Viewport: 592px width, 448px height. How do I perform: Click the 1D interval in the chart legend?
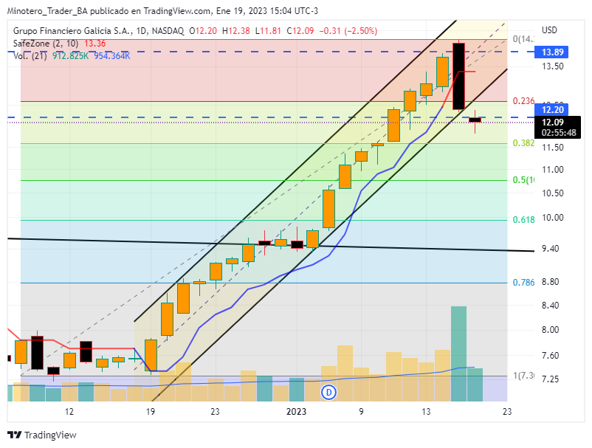click(142, 31)
